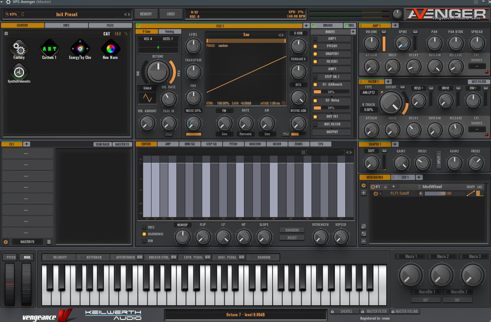The height and width of the screenshot is (322, 491).
Task: Open the ANA LP12 filter type dropdown
Action: (x=368, y=93)
